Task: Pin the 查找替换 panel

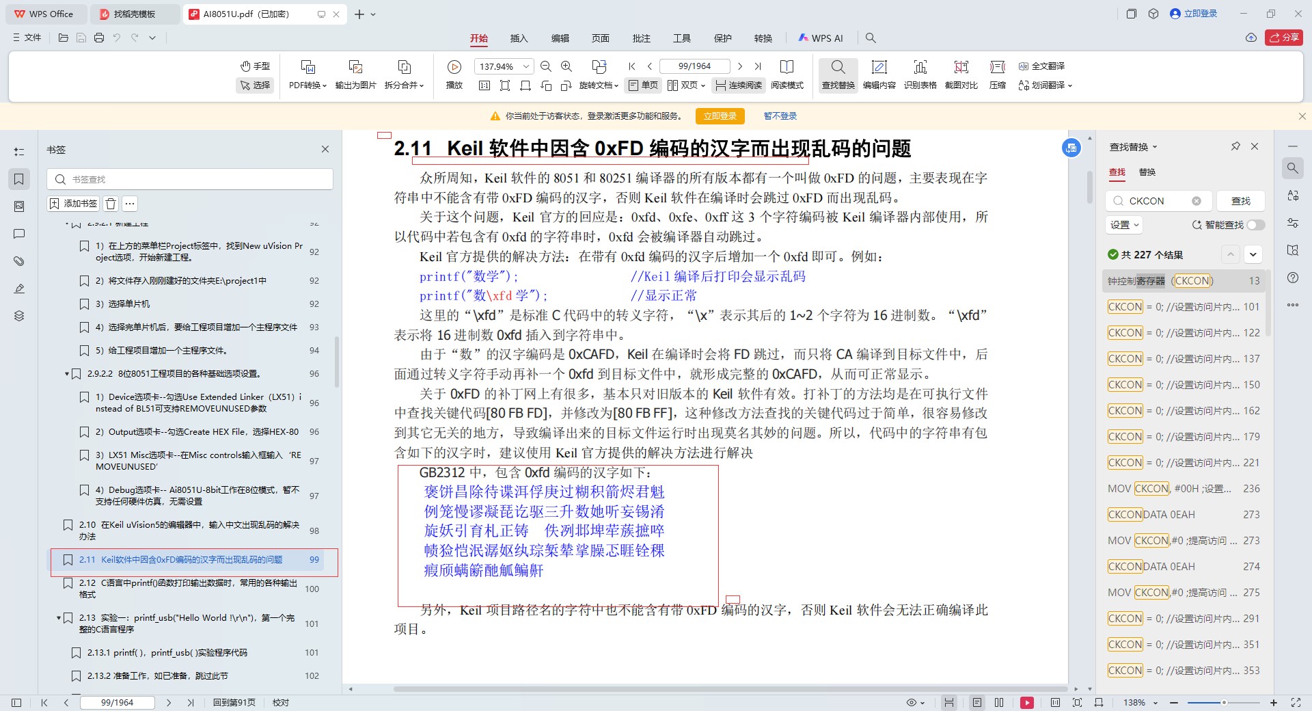Action: click(x=1235, y=146)
